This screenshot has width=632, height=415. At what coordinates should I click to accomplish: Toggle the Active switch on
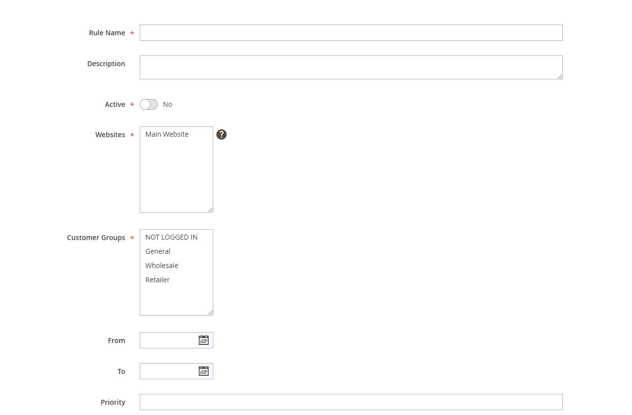point(149,104)
